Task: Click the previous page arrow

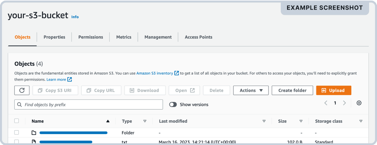Action: [x=326, y=103]
